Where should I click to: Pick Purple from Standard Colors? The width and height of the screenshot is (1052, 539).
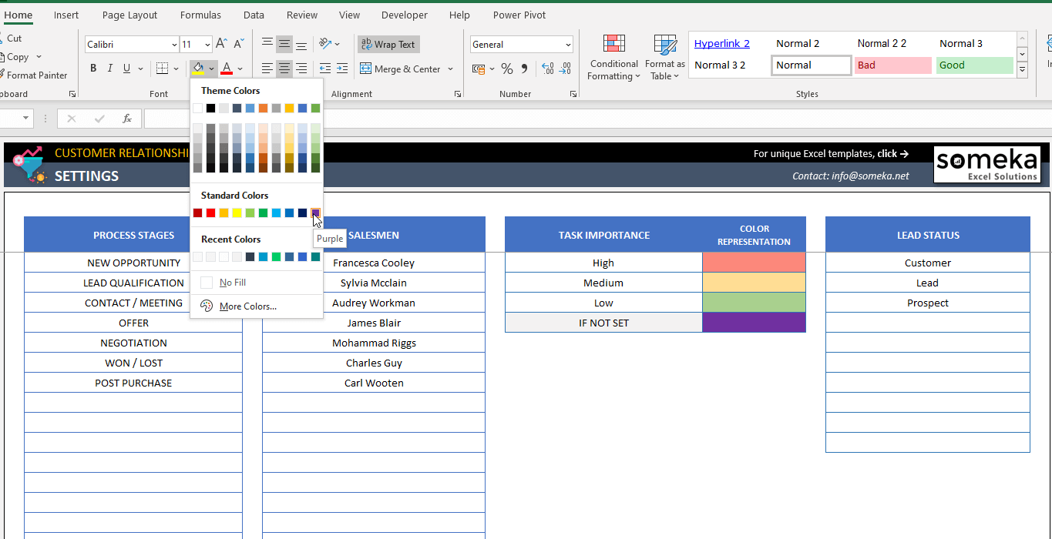315,213
